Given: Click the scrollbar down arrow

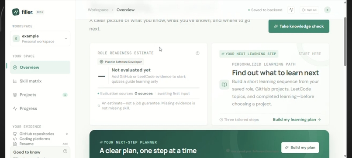Looking at the screenshot, I should pyautogui.click(x=345, y=156).
